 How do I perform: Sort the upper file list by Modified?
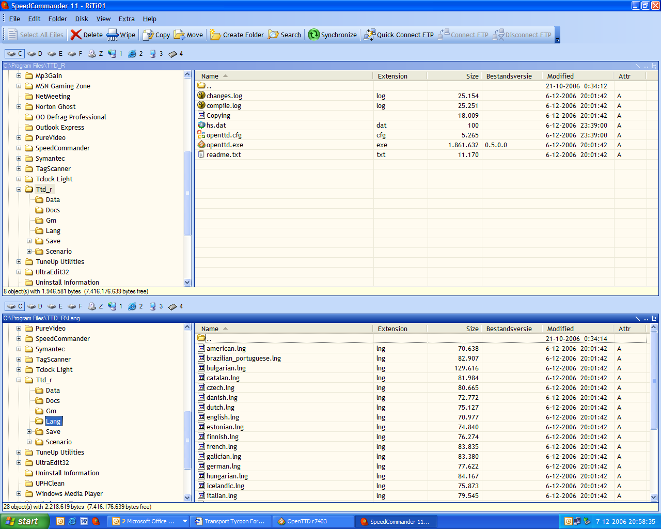tap(578, 76)
